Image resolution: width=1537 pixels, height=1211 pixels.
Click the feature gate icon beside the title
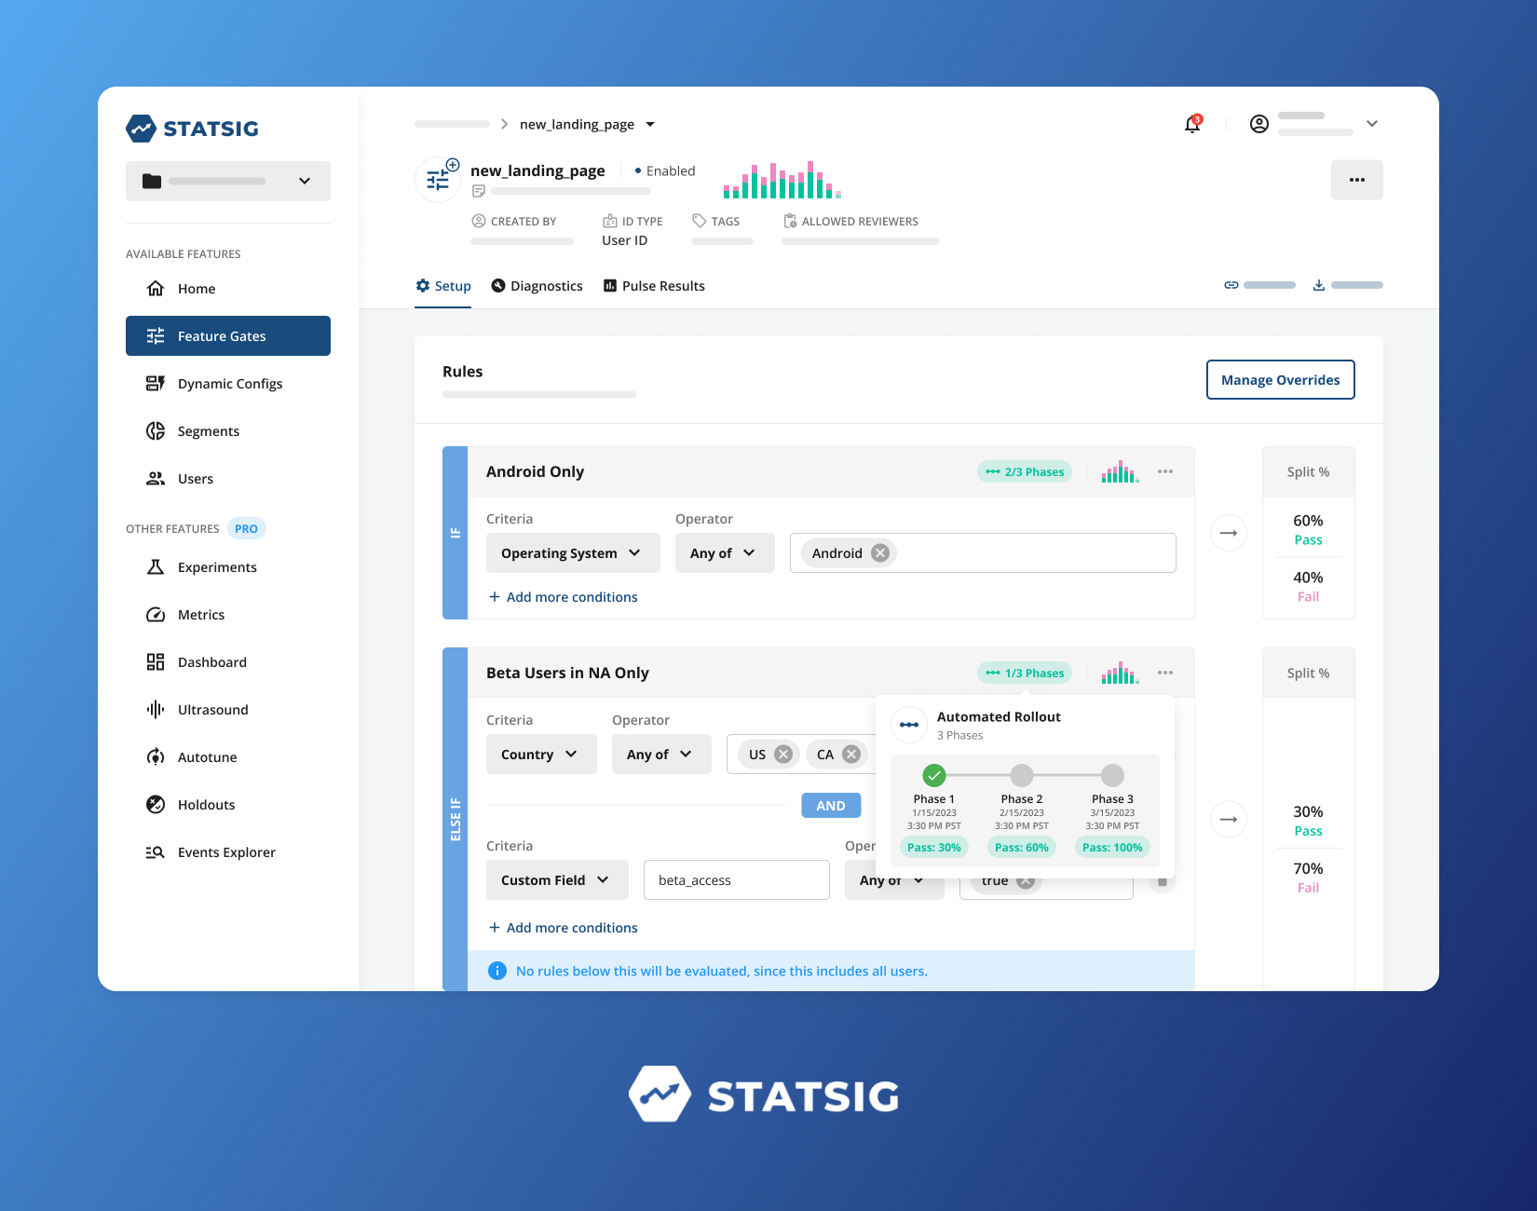tap(439, 179)
